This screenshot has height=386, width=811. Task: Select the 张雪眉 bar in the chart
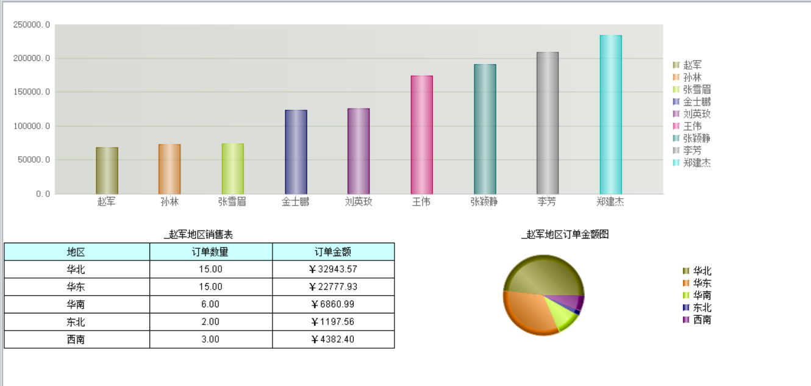(233, 169)
